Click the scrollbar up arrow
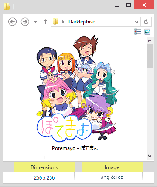Viewport: 157px width, 187px height. click(x=150, y=40)
